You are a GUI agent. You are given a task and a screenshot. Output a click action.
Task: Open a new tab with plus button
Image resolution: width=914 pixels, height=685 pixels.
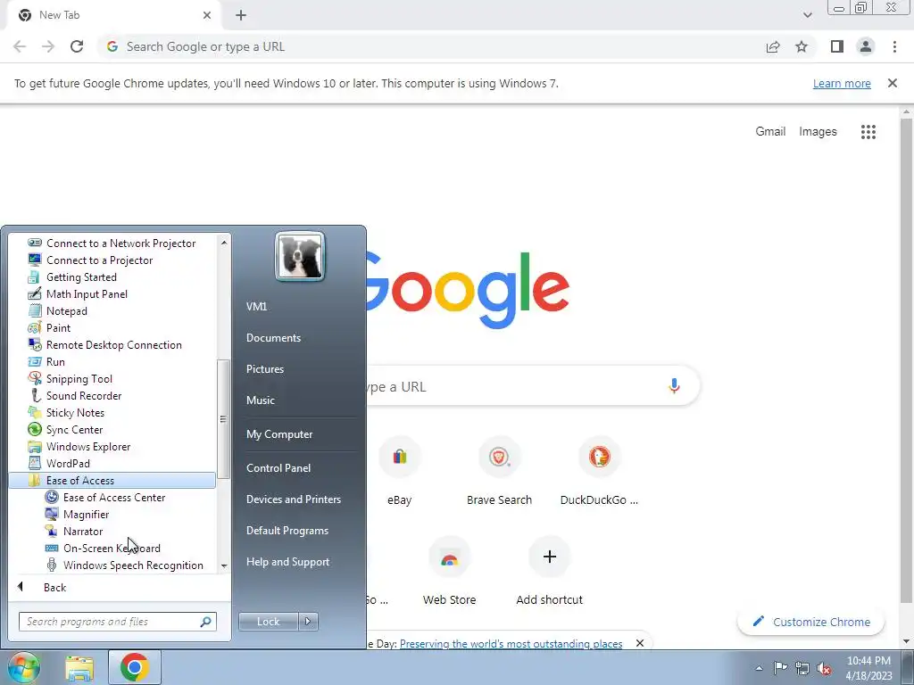(x=241, y=15)
